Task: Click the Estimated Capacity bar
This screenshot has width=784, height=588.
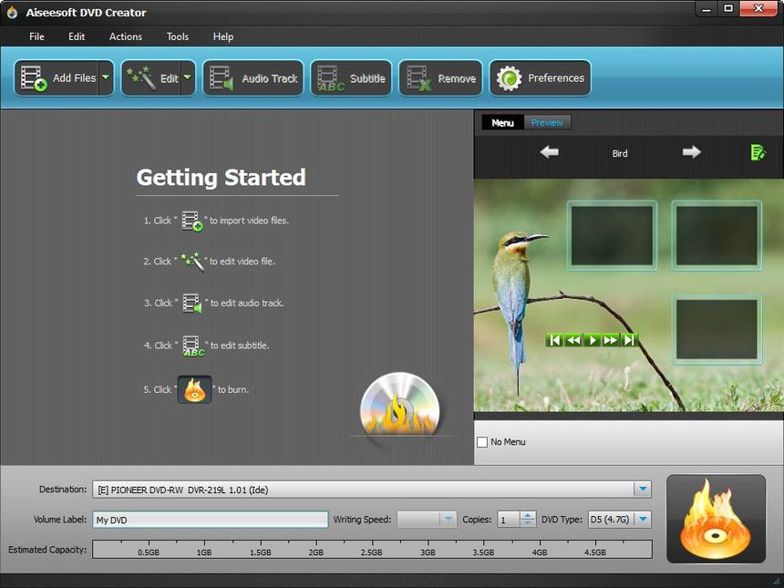Action: point(375,549)
